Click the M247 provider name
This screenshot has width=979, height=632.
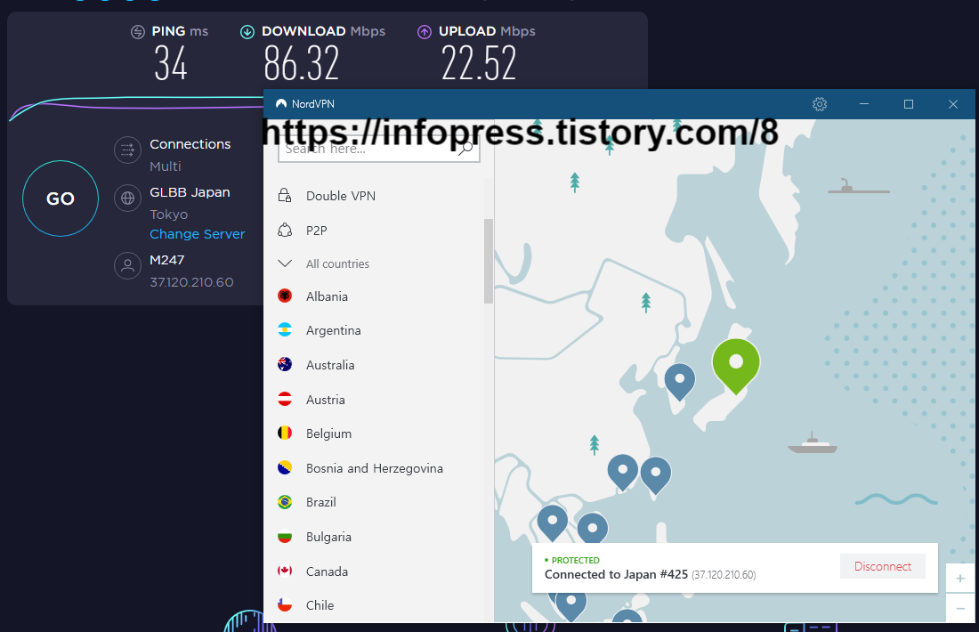(x=167, y=260)
